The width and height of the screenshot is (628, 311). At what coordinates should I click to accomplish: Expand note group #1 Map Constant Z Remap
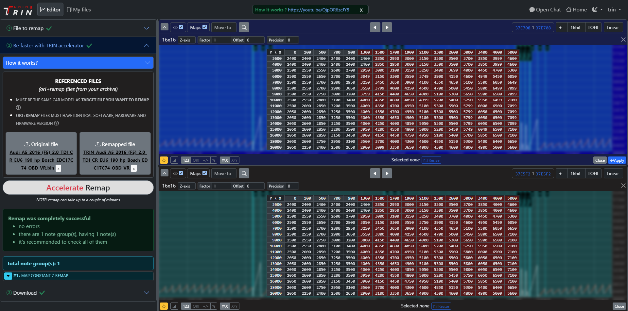8,276
